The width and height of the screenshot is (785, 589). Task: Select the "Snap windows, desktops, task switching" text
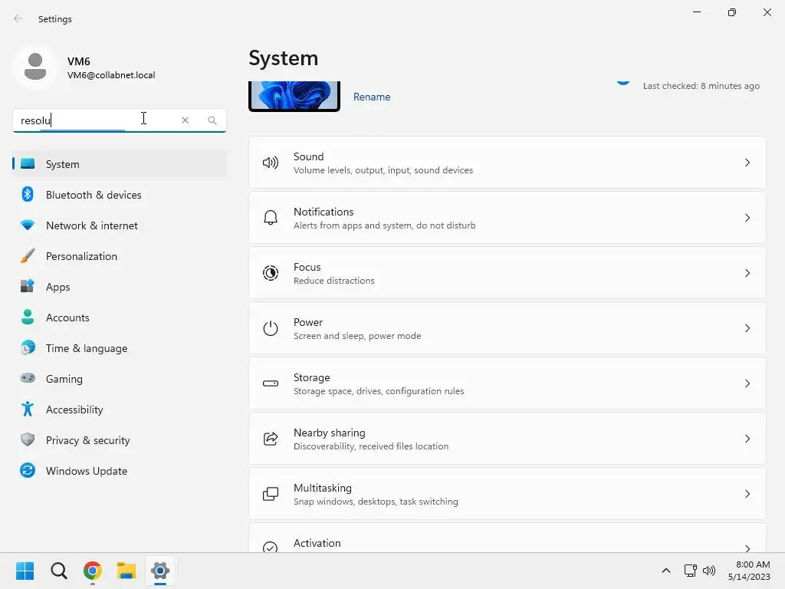tap(376, 502)
